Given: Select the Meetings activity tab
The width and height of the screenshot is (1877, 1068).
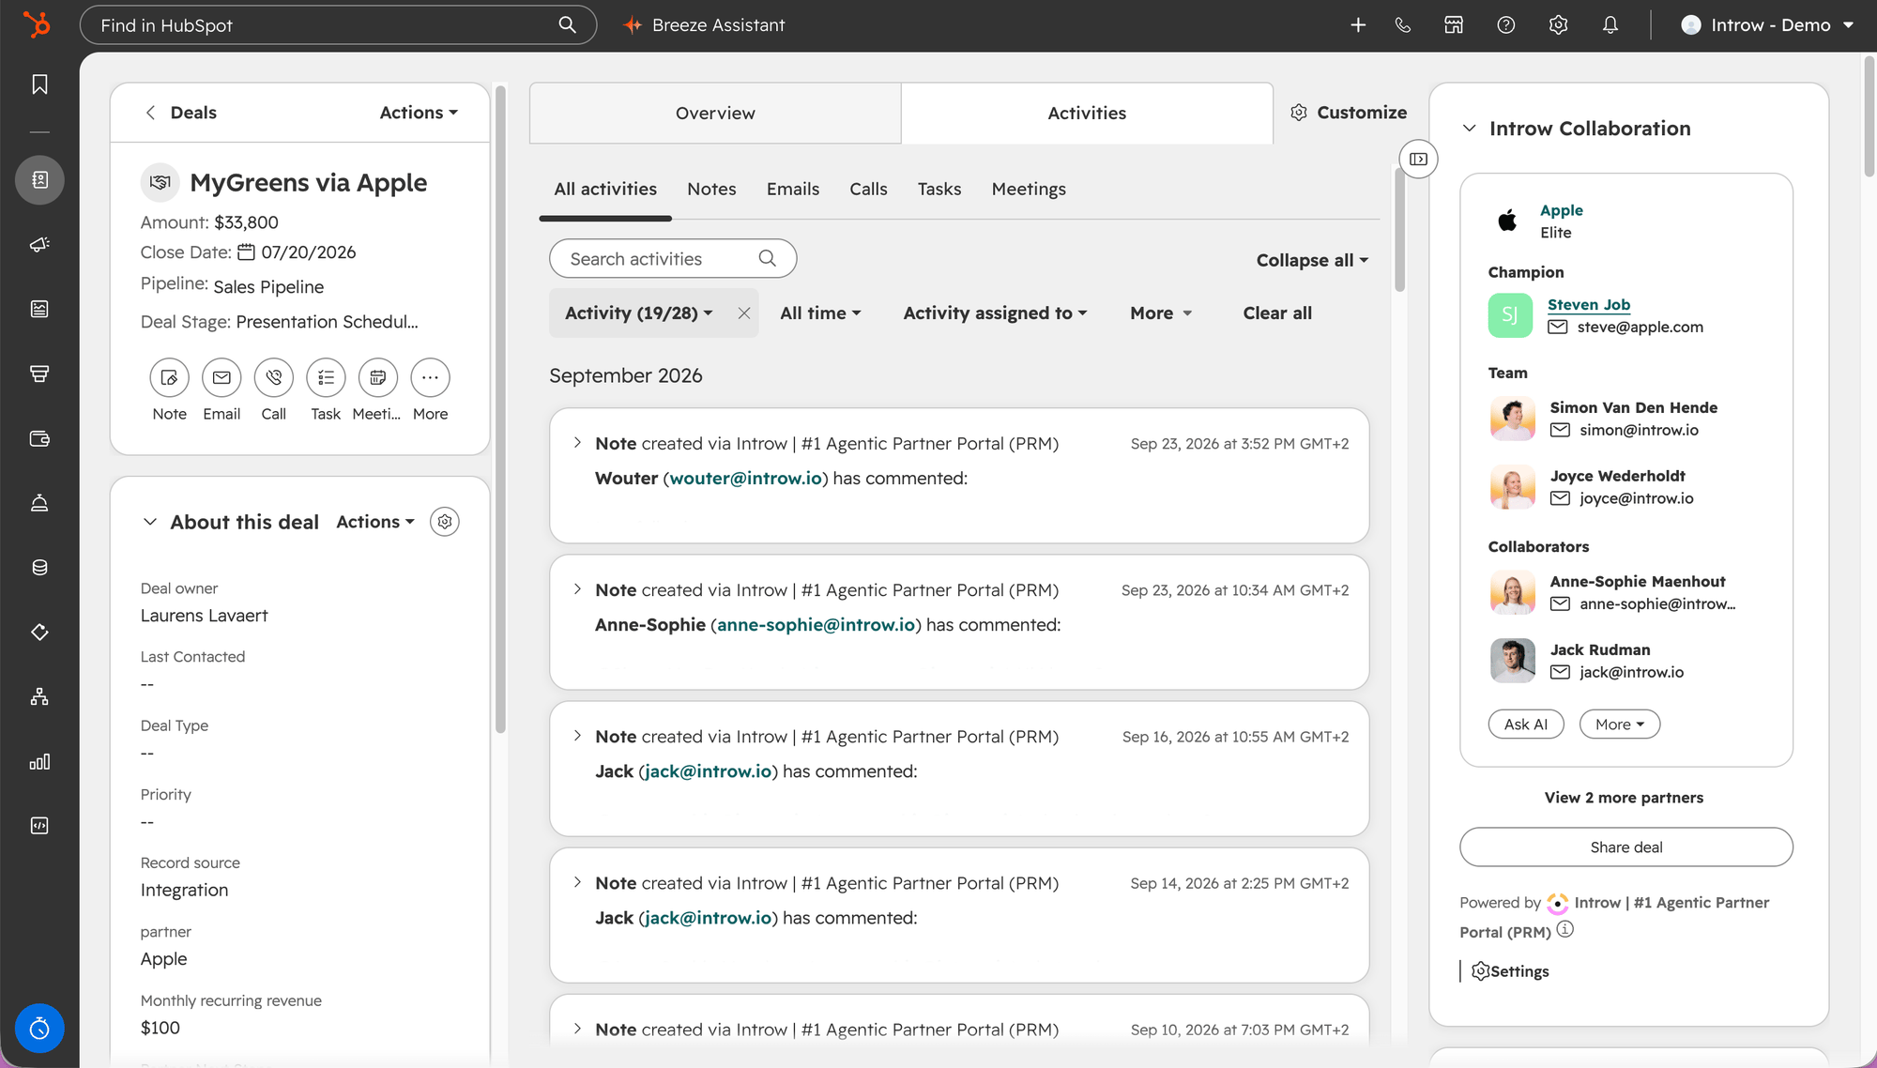Looking at the screenshot, I should point(1029,190).
